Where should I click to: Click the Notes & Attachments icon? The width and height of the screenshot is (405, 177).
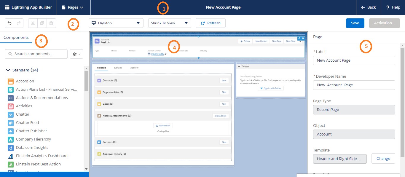99,116
